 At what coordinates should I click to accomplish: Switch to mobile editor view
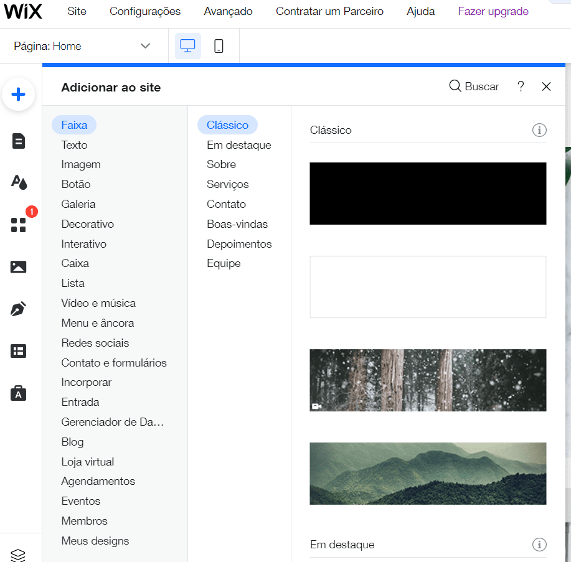219,46
